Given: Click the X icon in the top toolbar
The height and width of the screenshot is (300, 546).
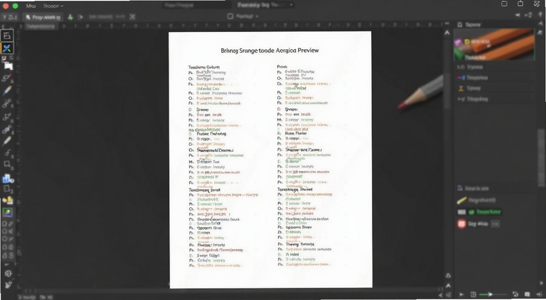Looking at the screenshot, I should click(x=132, y=17).
